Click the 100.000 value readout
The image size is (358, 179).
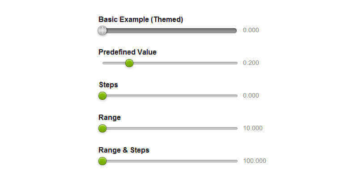[x=255, y=161]
